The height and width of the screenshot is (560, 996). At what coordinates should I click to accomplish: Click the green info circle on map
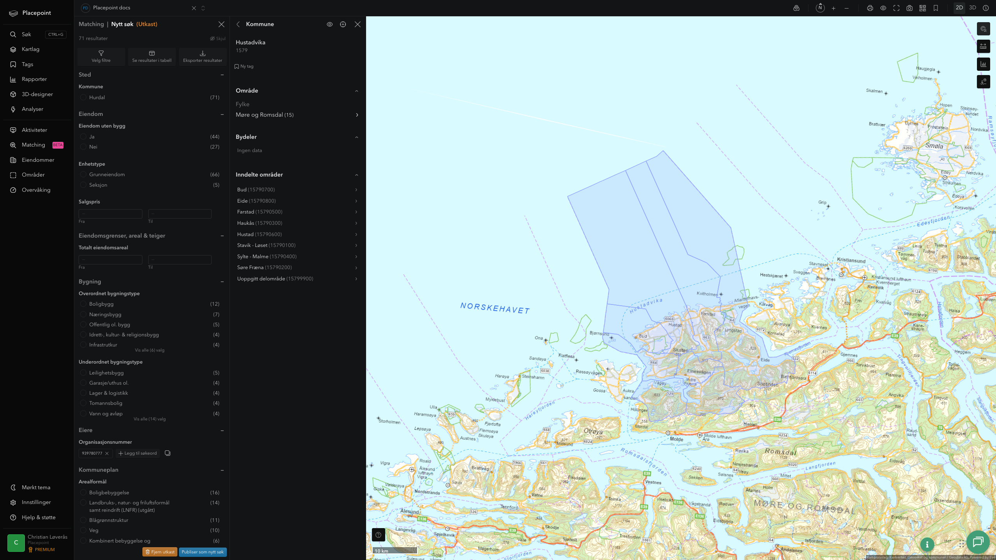click(927, 544)
